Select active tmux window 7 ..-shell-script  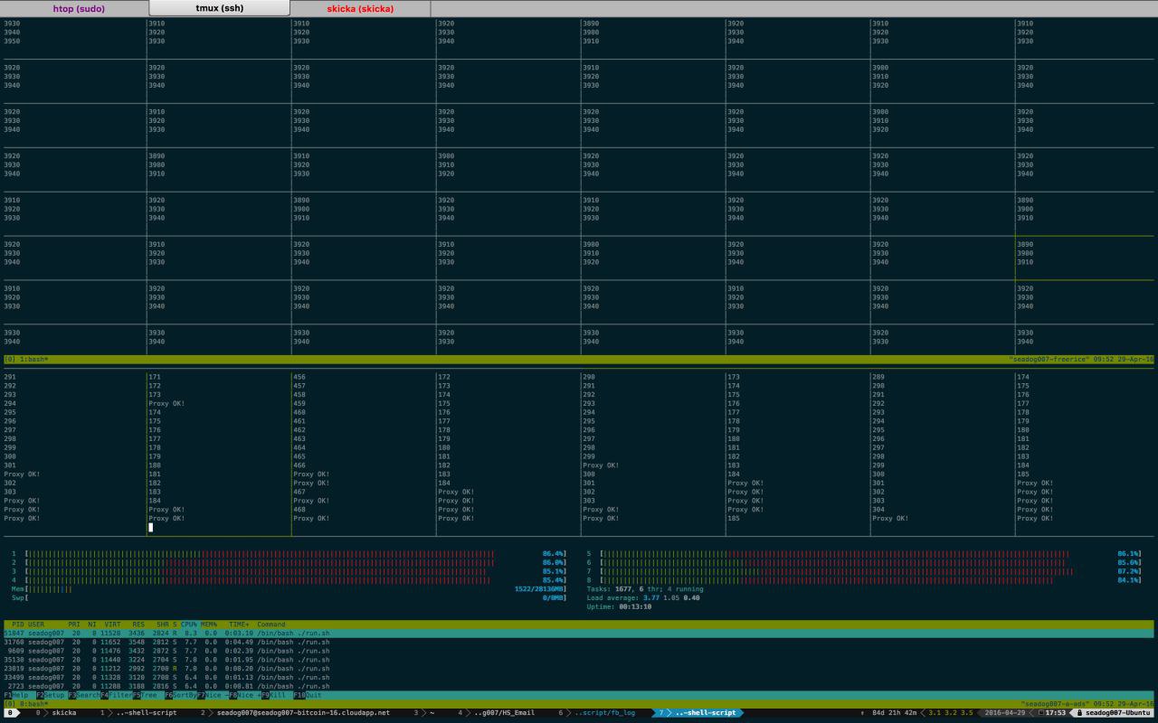[x=697, y=713]
